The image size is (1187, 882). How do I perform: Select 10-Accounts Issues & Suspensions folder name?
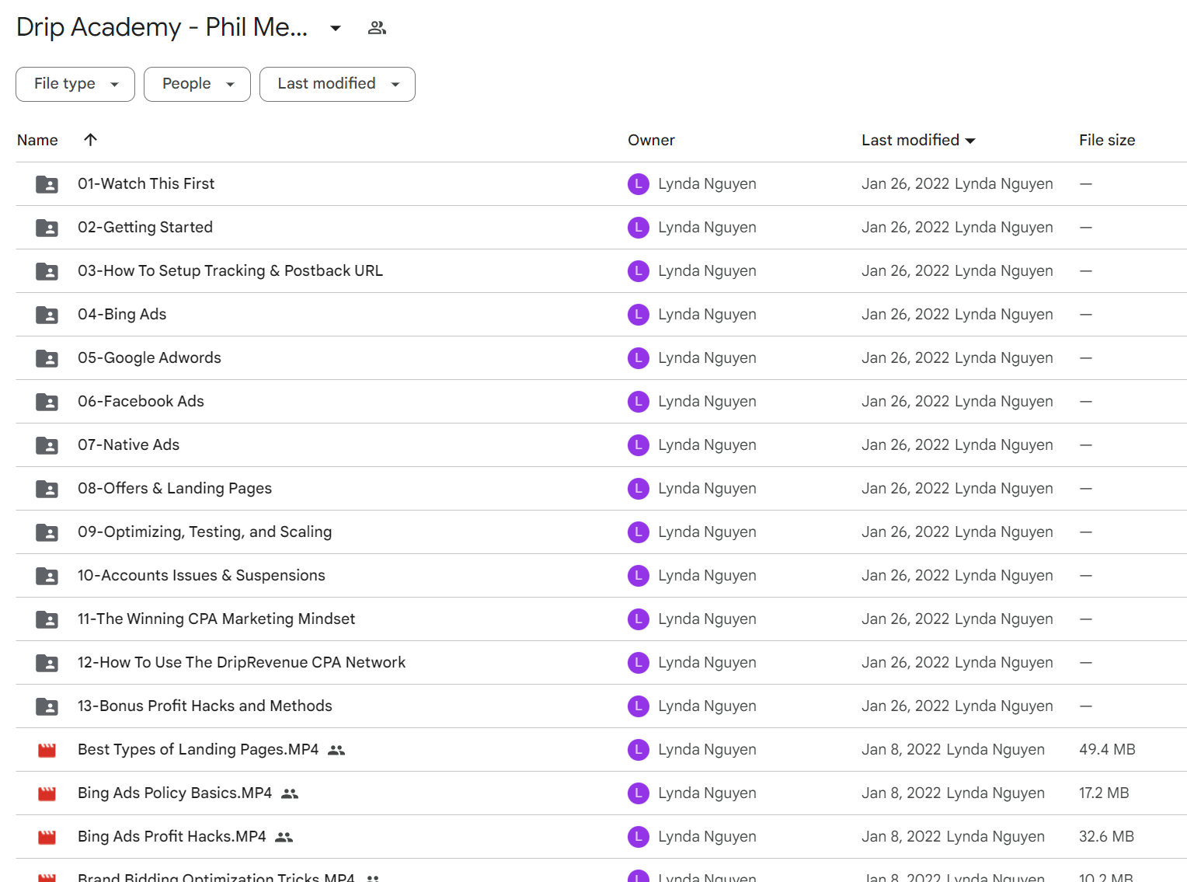click(x=201, y=575)
